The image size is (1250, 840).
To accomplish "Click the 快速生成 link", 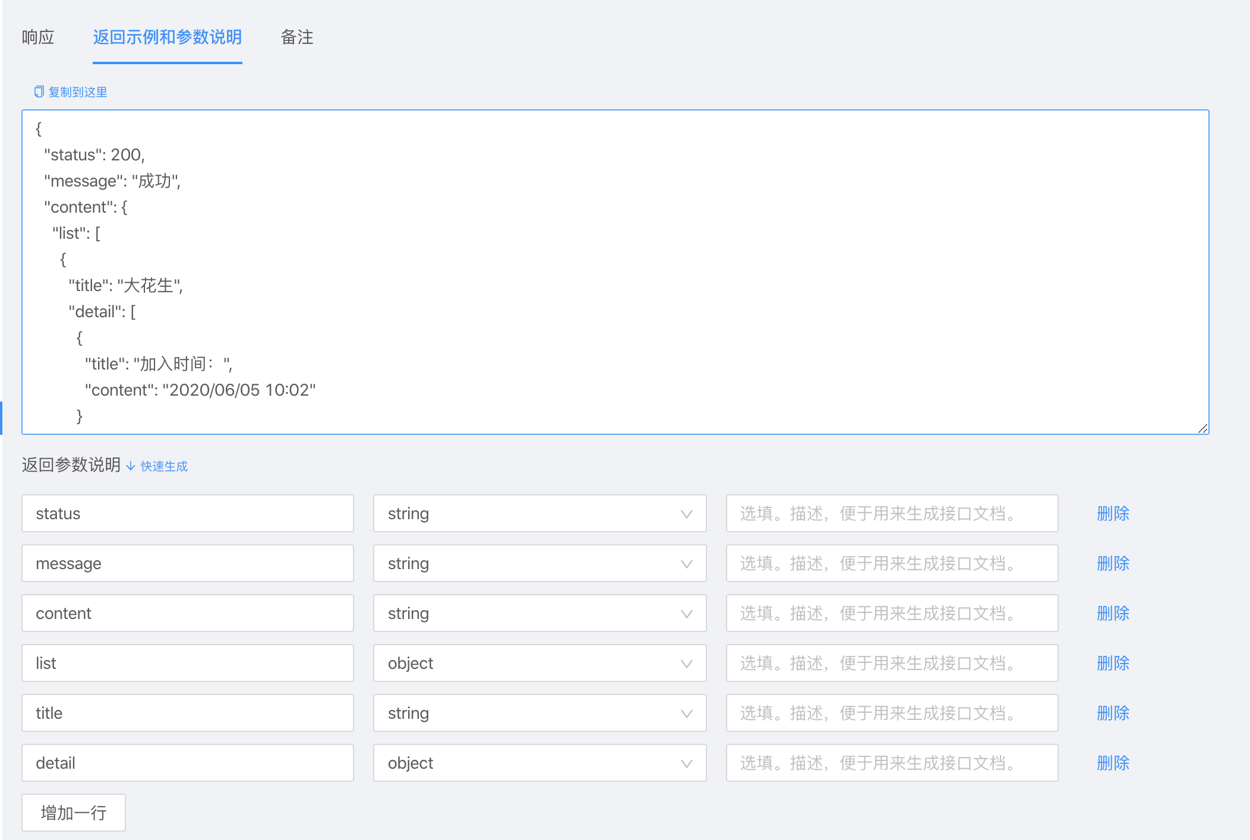I will coord(163,467).
